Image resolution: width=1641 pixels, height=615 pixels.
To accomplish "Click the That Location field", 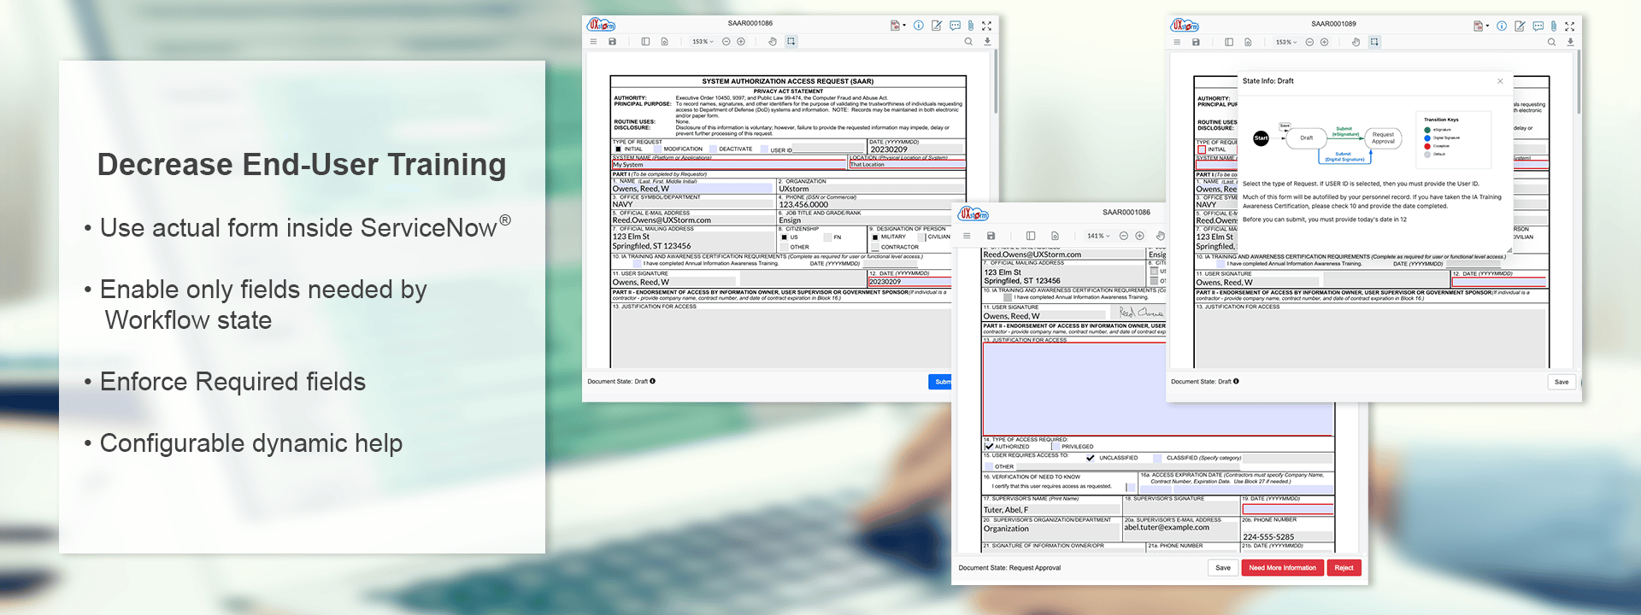I will (x=907, y=165).
